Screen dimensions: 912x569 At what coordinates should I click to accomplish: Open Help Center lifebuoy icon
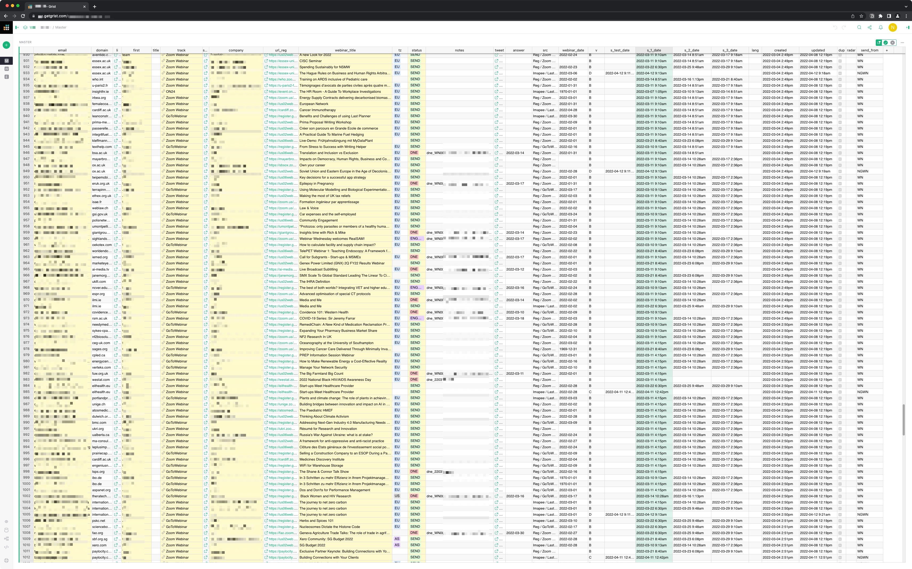coord(6,560)
